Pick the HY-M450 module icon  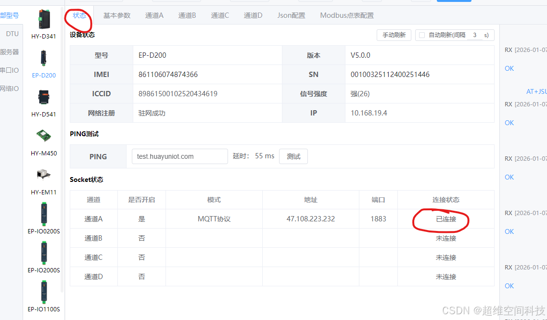point(44,136)
